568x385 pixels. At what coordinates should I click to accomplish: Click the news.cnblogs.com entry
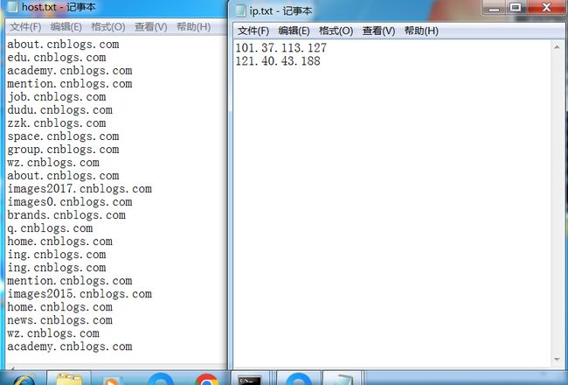tap(59, 320)
